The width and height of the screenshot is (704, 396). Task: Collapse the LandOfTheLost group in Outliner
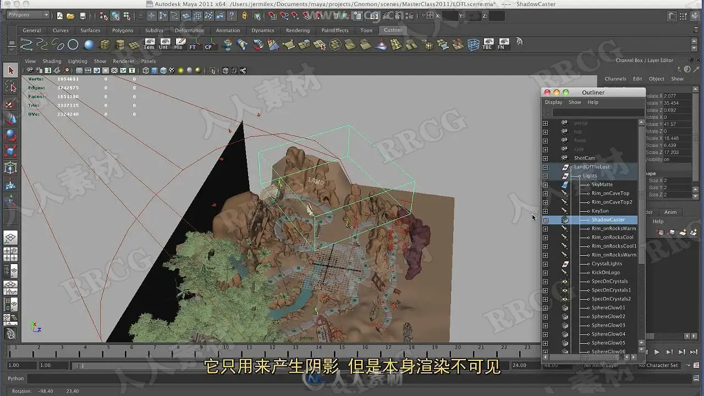545,167
